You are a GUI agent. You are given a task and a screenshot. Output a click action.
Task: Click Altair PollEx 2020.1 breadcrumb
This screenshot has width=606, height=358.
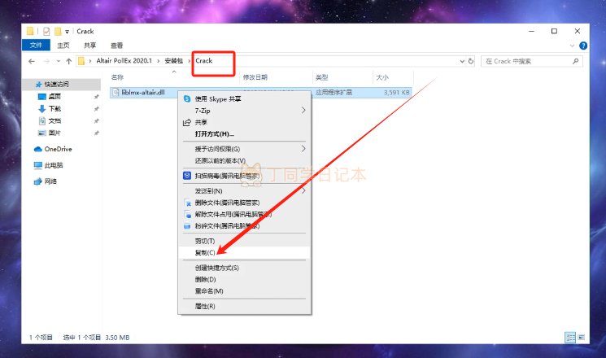[124, 61]
